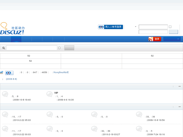
Task: Focus the password input field in header
Action: pyautogui.click(x=153, y=32)
